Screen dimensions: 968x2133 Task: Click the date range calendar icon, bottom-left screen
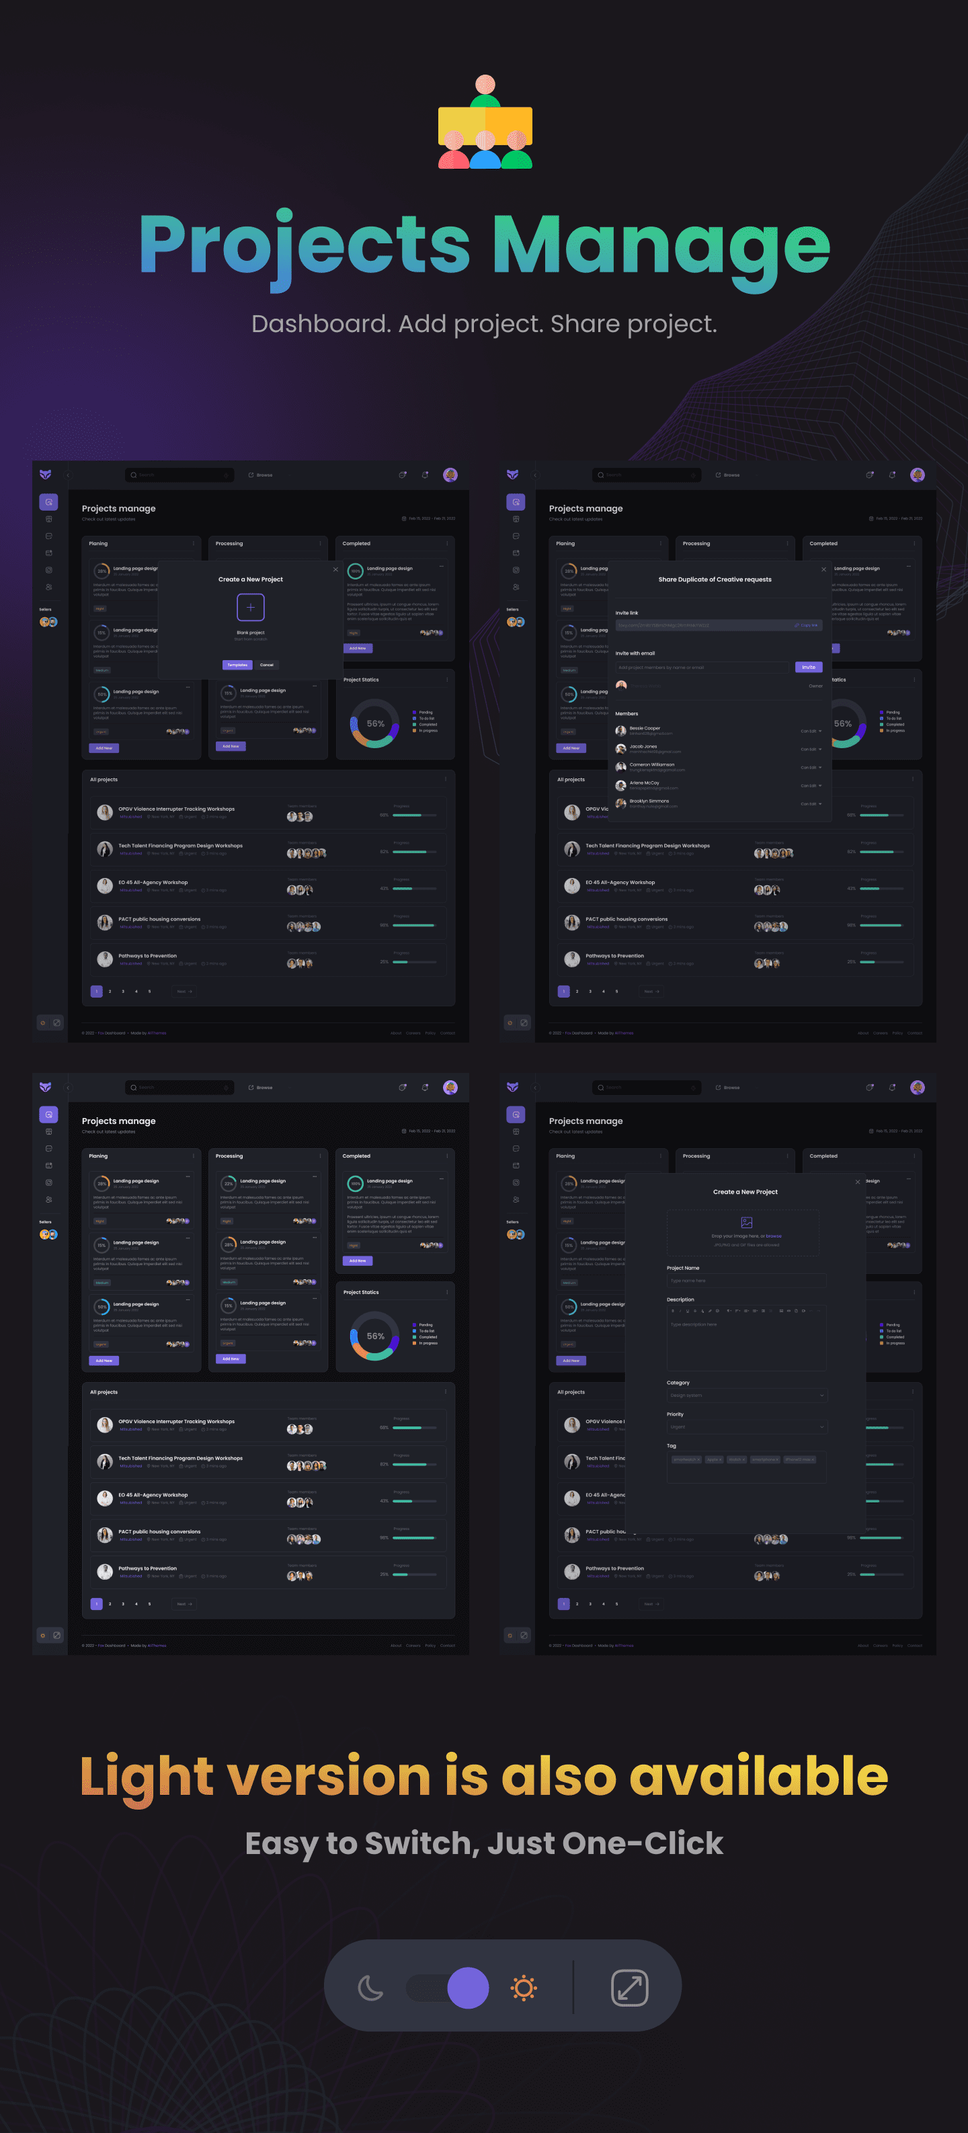pos(404,1131)
